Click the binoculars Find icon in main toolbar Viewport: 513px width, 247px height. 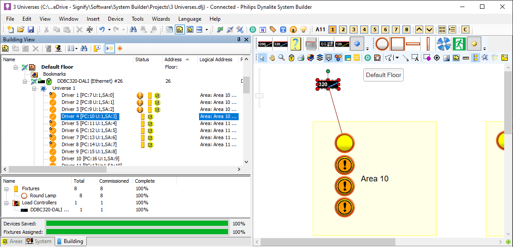point(133,29)
